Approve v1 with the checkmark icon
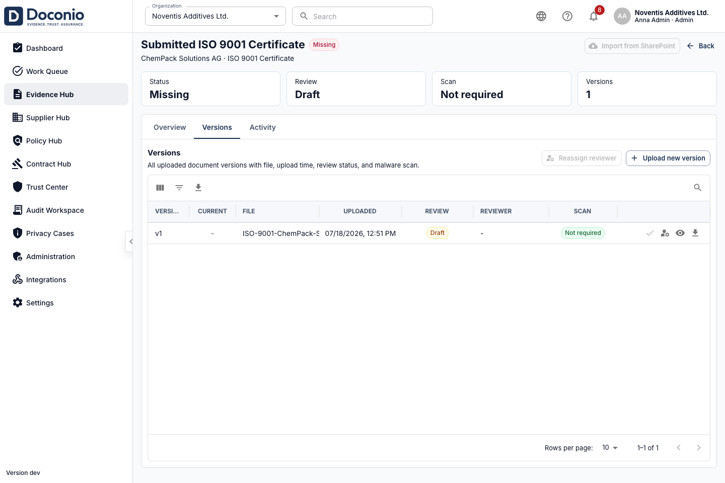This screenshot has width=725, height=483. (x=650, y=233)
